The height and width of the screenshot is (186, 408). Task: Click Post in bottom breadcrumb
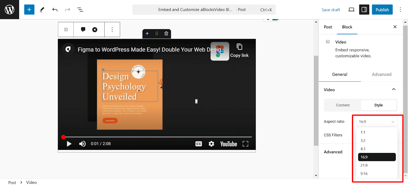point(12,182)
